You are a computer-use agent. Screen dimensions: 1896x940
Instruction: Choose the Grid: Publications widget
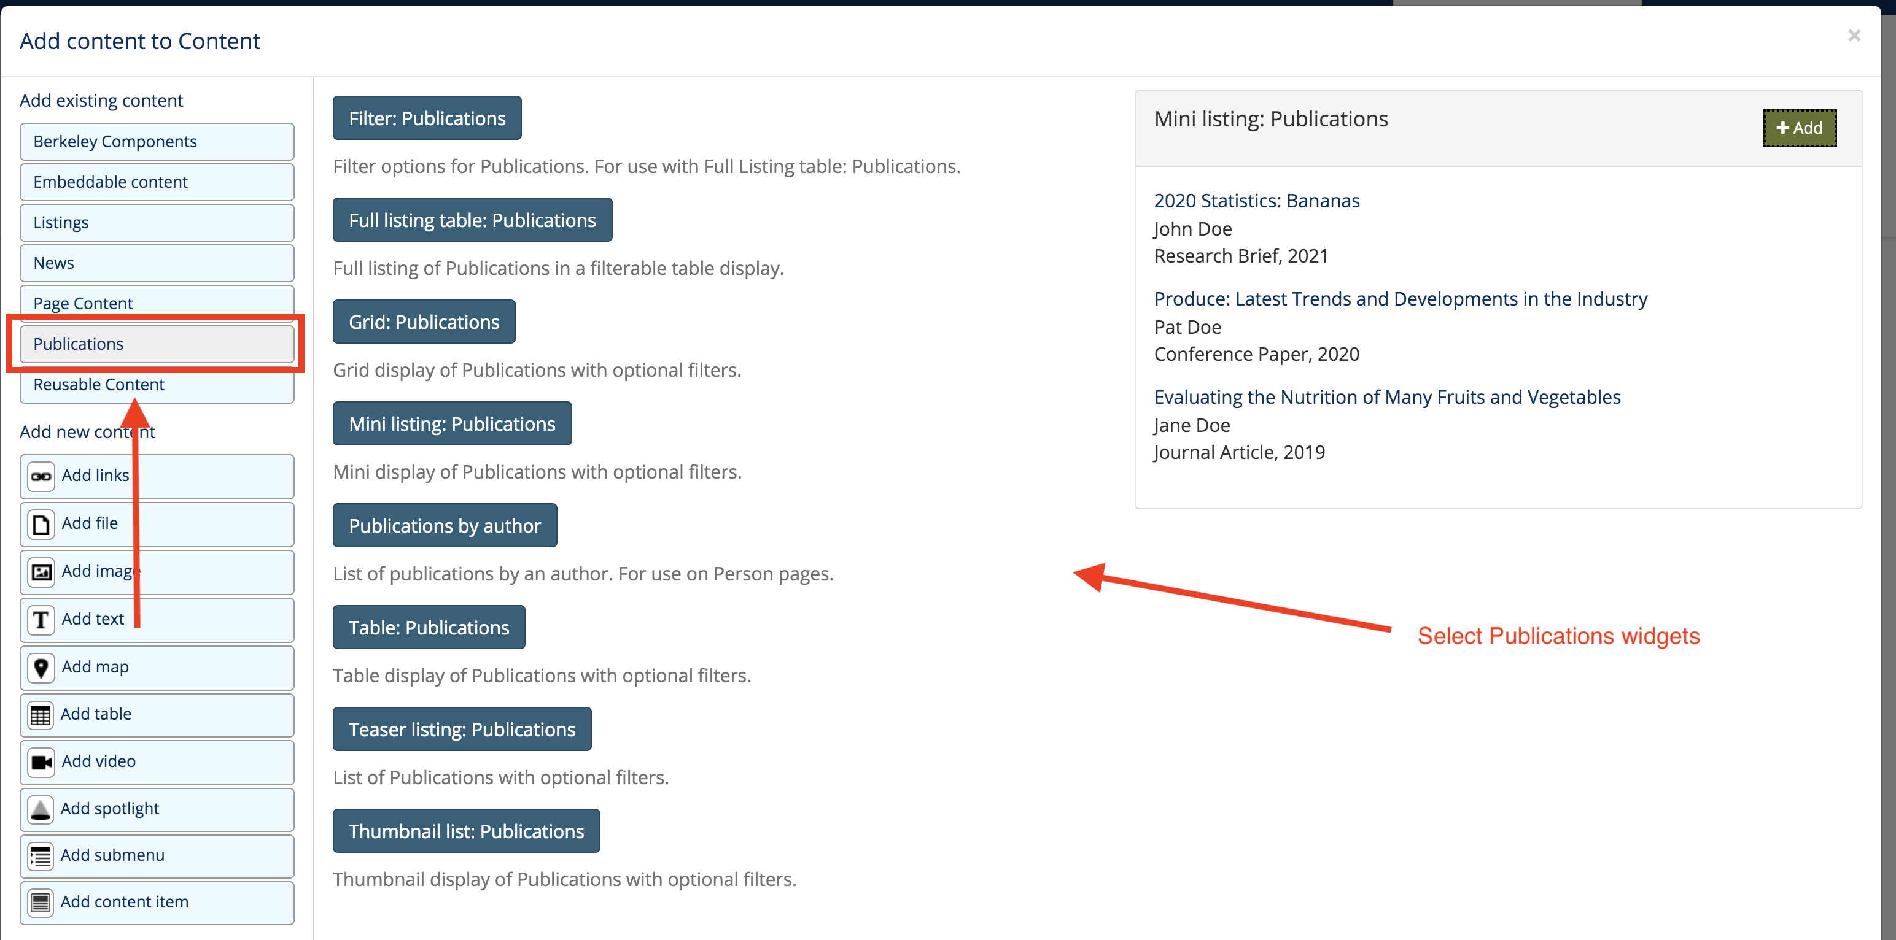(424, 322)
